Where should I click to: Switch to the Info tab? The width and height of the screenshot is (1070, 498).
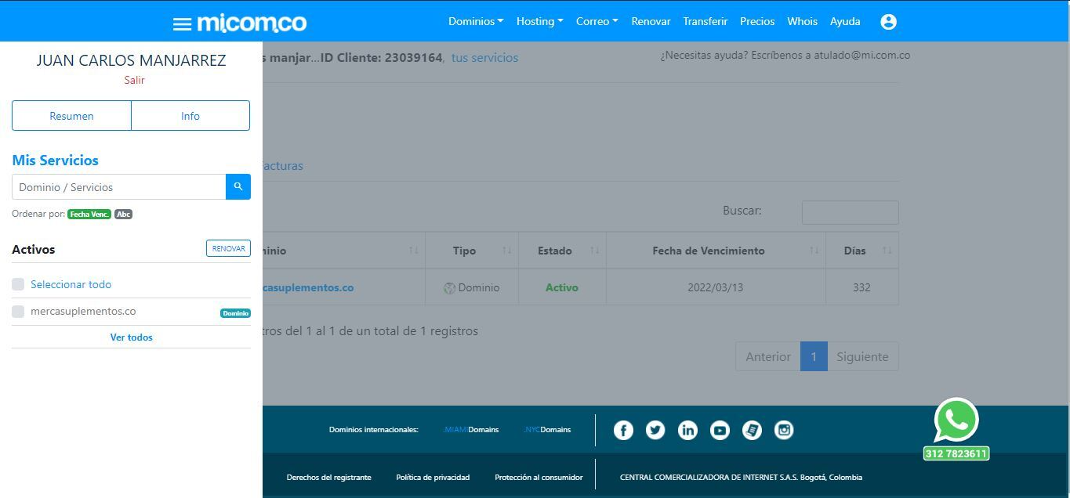pyautogui.click(x=190, y=115)
